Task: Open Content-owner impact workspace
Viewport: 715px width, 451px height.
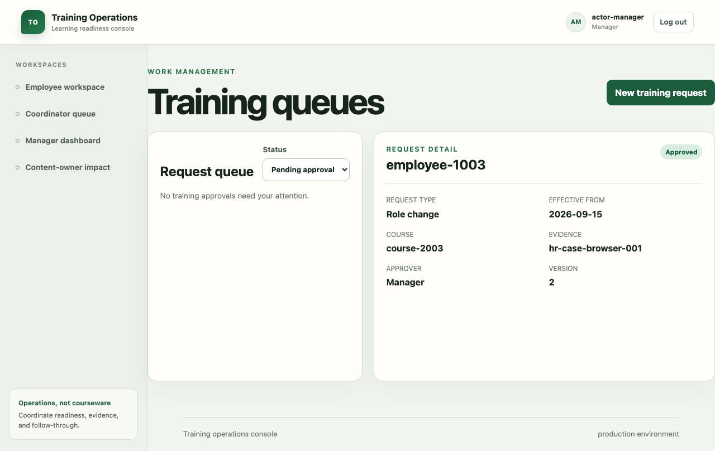Action: click(68, 167)
